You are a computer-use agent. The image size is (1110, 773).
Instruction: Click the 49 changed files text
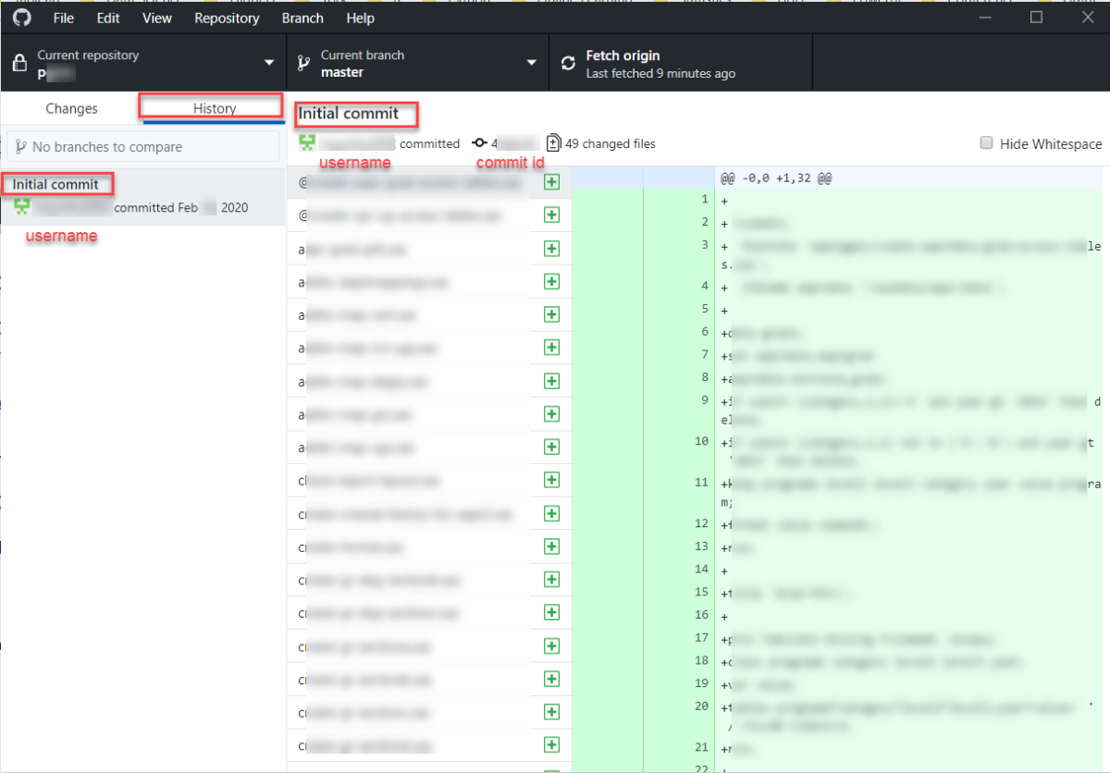point(610,143)
